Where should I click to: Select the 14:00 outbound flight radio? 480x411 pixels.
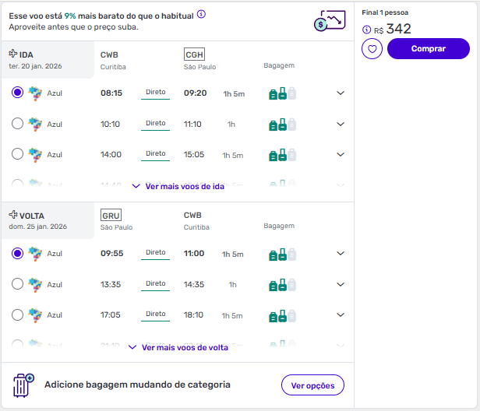(18, 154)
